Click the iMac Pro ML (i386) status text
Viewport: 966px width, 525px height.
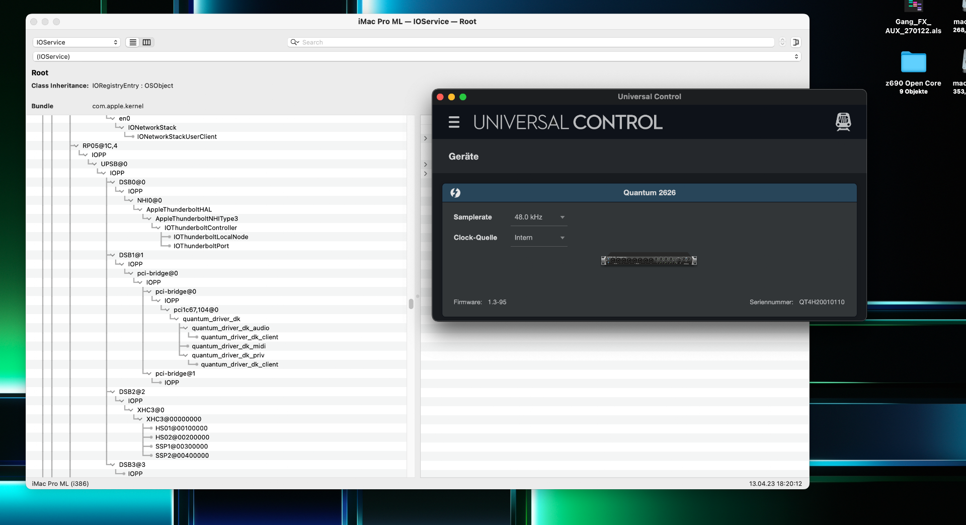pos(60,484)
